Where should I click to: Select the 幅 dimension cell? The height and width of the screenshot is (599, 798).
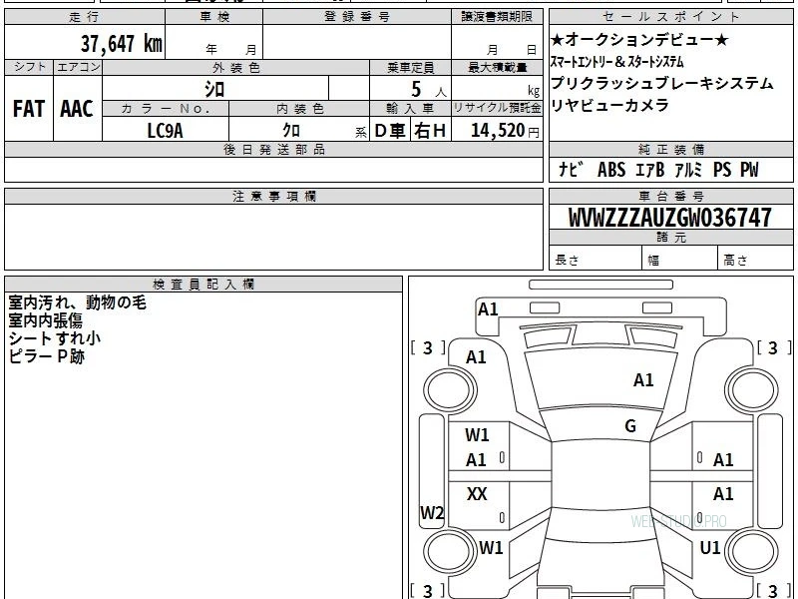[x=680, y=259]
